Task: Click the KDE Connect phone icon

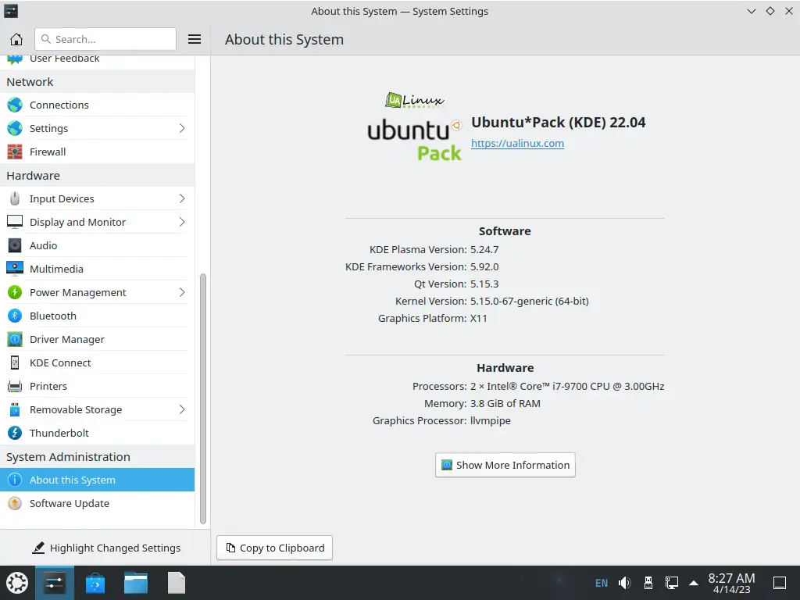Action: click(x=15, y=362)
